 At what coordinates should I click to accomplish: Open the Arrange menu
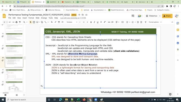[x=44, y=18]
